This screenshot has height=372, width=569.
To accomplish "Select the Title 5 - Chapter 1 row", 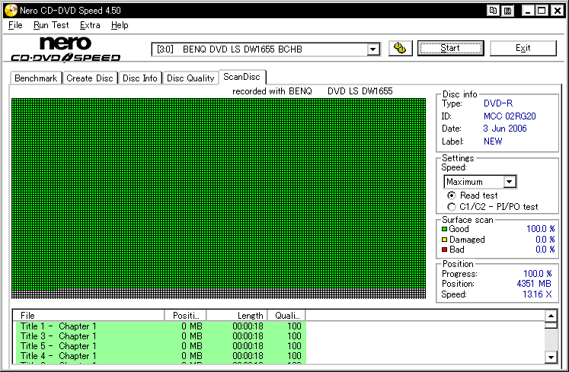I will pyautogui.click(x=160, y=346).
